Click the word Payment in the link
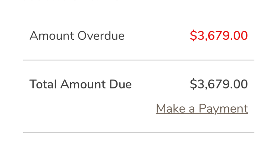Screen dimensions: 258x145 point(223,109)
